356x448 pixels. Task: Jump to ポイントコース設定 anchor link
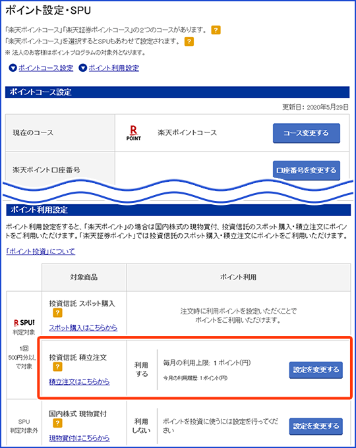tap(46, 68)
